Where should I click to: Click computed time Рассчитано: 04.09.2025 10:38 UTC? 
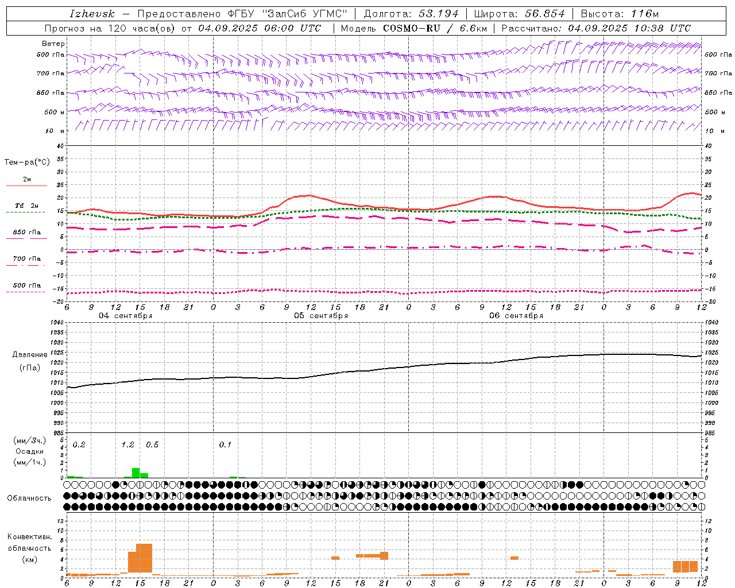click(596, 28)
